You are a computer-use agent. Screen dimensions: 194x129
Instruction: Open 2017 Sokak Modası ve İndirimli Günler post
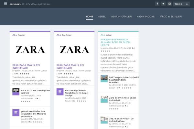(121, 120)
